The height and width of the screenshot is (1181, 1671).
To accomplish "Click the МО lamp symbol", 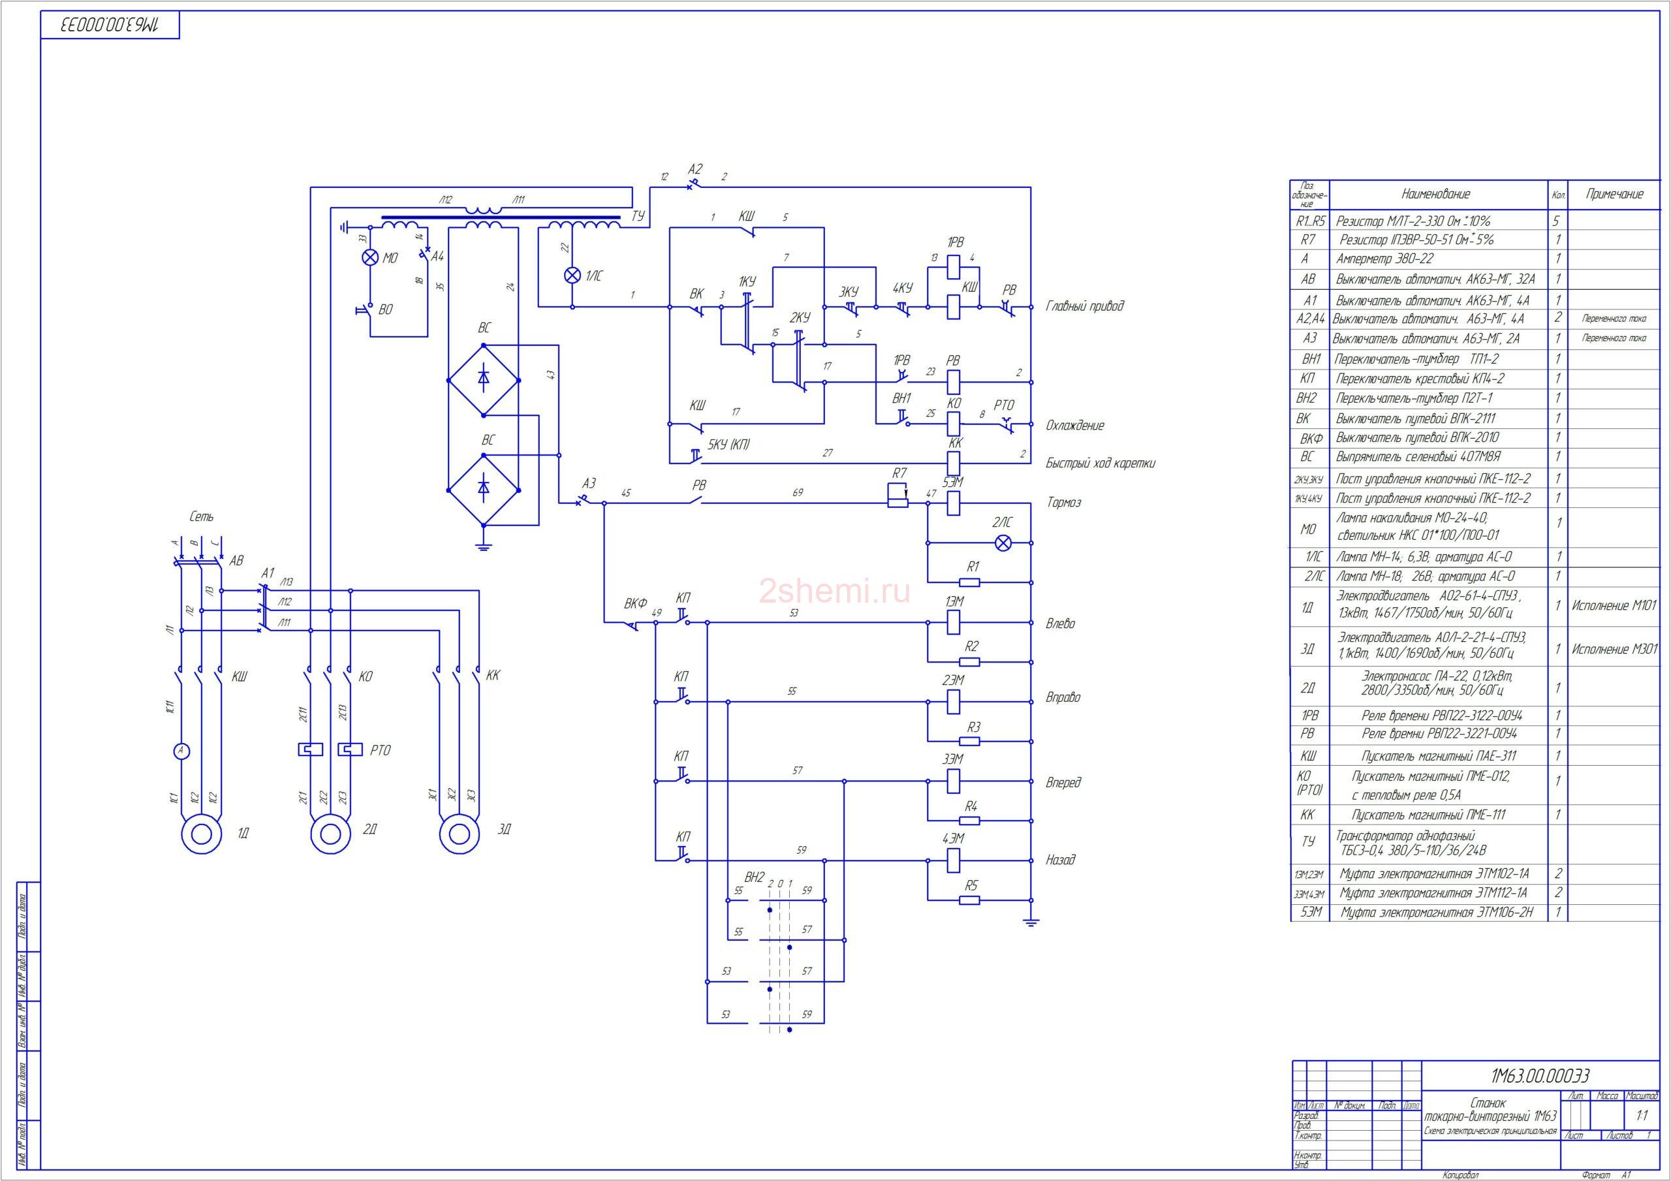I will click(x=369, y=257).
